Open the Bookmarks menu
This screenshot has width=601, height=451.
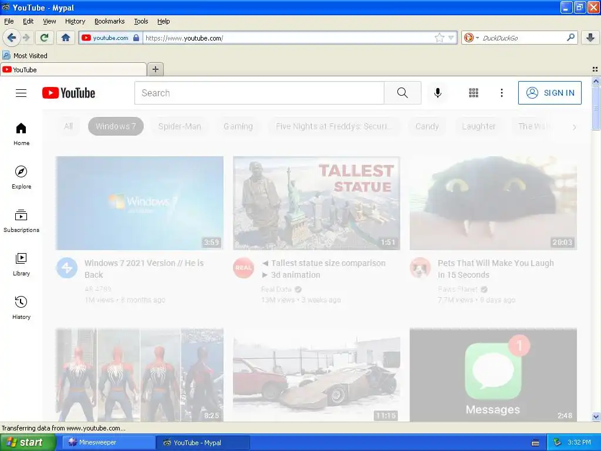click(109, 21)
